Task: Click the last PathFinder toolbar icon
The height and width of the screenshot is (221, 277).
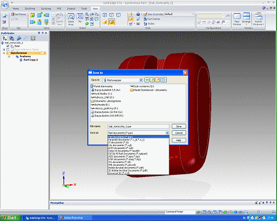Action: pos(33,38)
